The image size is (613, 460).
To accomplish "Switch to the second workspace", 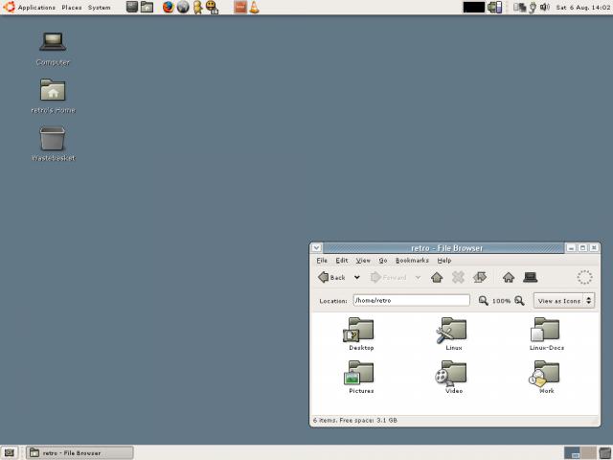I will (588, 453).
